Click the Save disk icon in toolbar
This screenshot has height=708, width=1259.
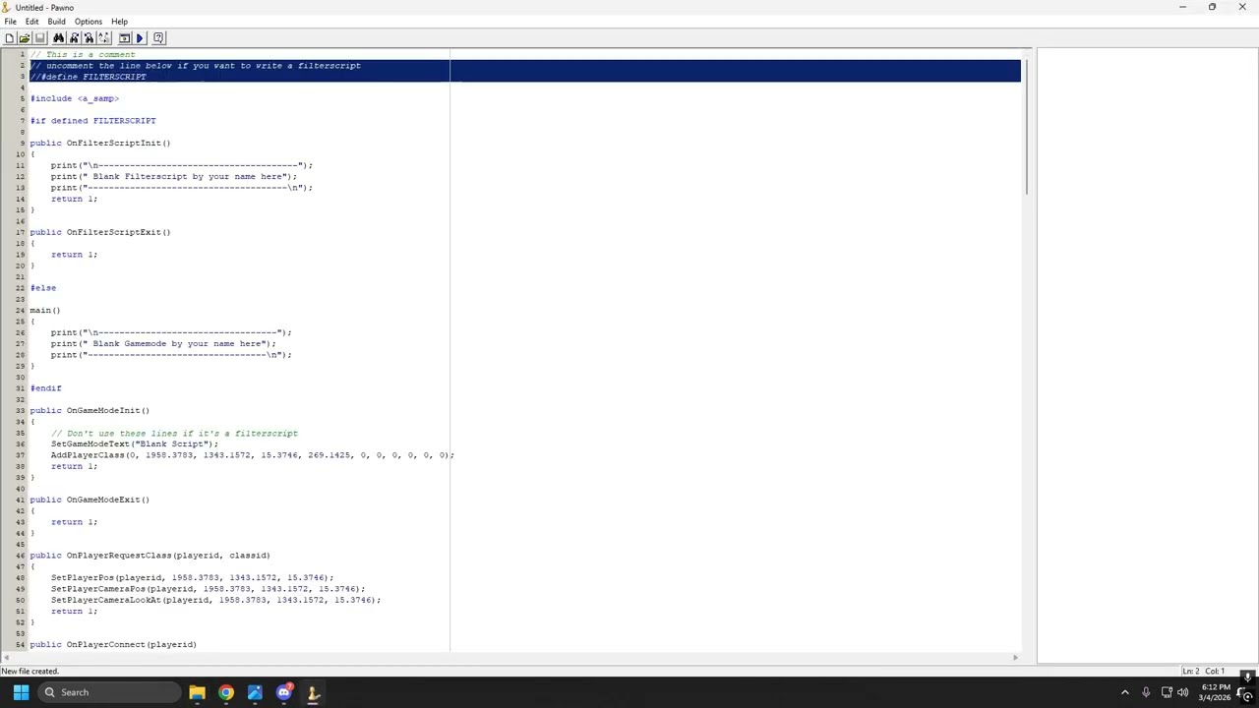pyautogui.click(x=39, y=38)
